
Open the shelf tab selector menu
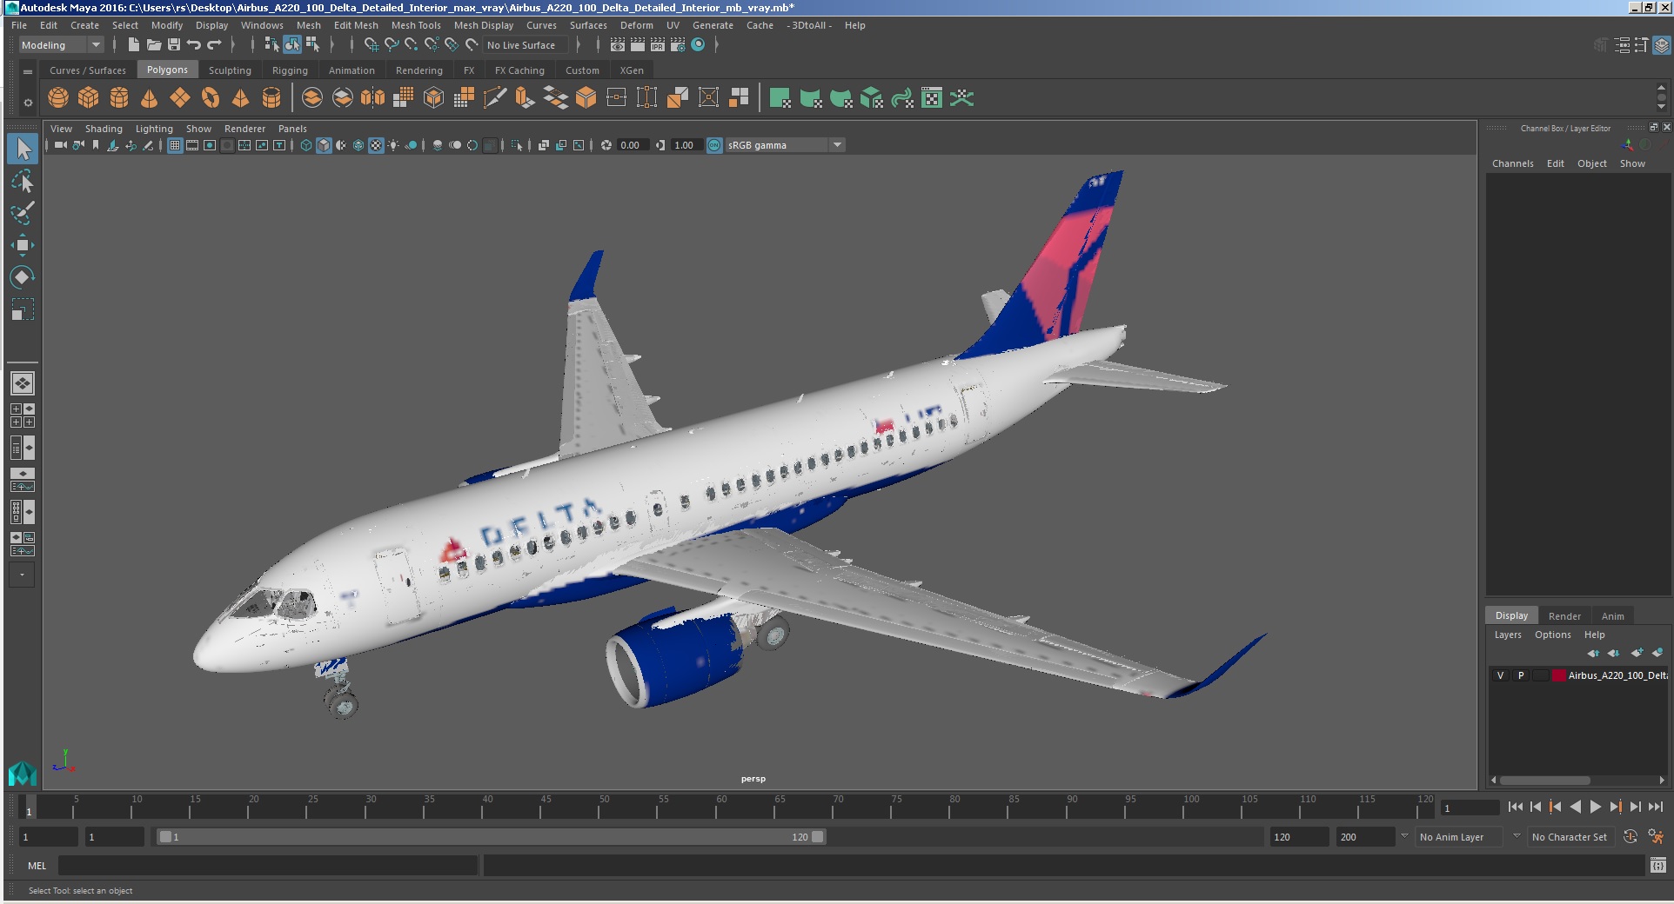pos(28,71)
